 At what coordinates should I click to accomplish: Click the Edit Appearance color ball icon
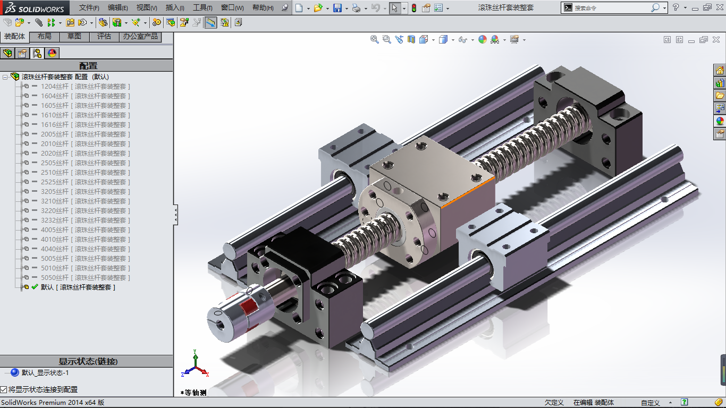[x=483, y=39]
